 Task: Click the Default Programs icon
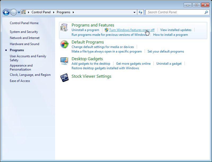coord(64,45)
